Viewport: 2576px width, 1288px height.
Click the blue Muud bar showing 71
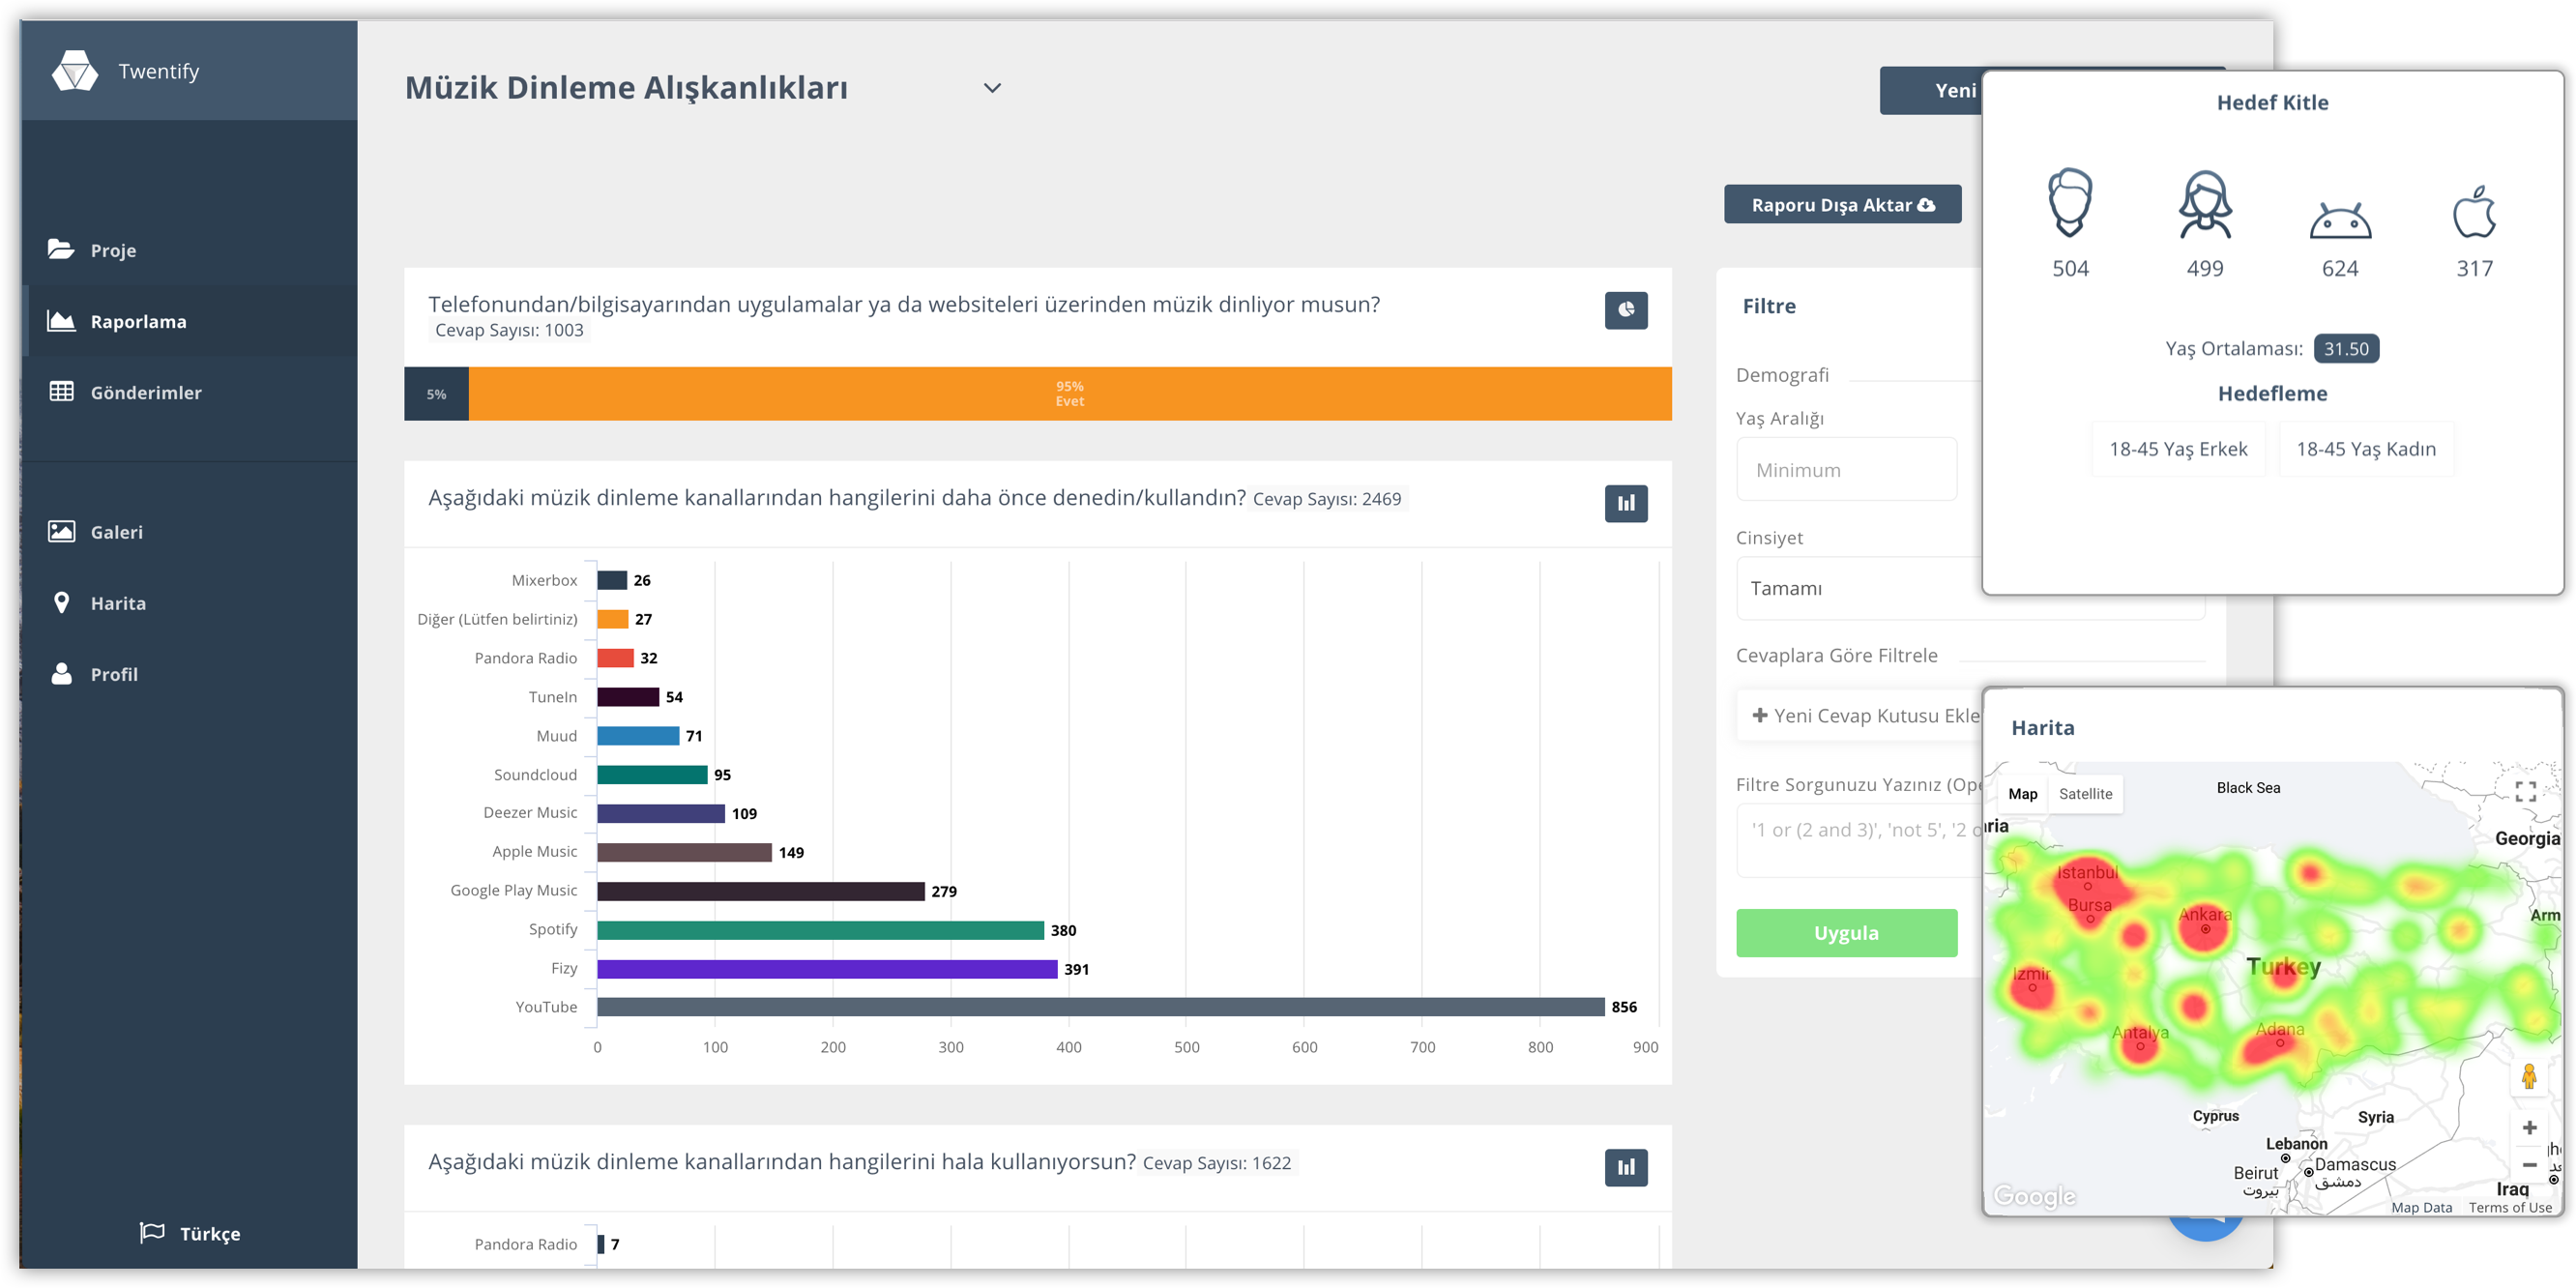pyautogui.click(x=638, y=735)
